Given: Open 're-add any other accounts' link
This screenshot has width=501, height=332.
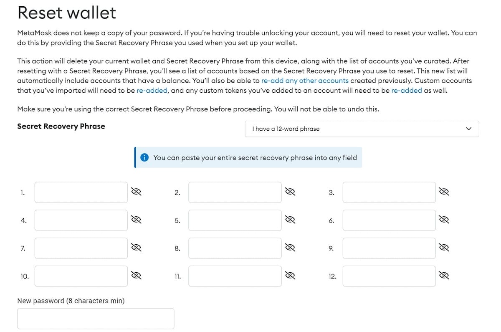Looking at the screenshot, I should click(305, 81).
